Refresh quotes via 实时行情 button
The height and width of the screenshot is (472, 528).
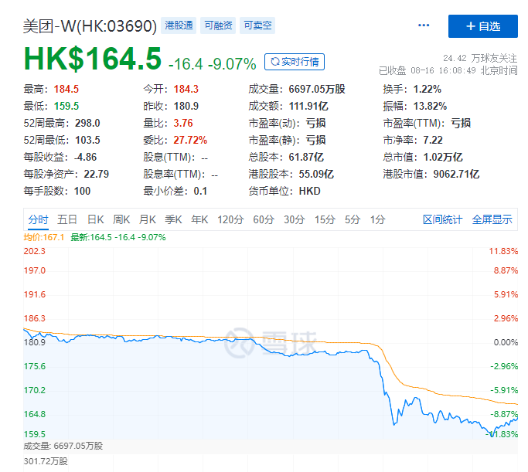click(x=295, y=62)
